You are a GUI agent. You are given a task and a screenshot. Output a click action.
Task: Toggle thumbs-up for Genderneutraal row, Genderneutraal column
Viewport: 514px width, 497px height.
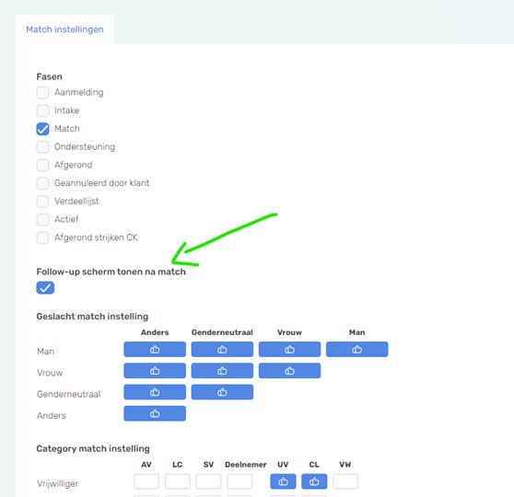pos(222,392)
